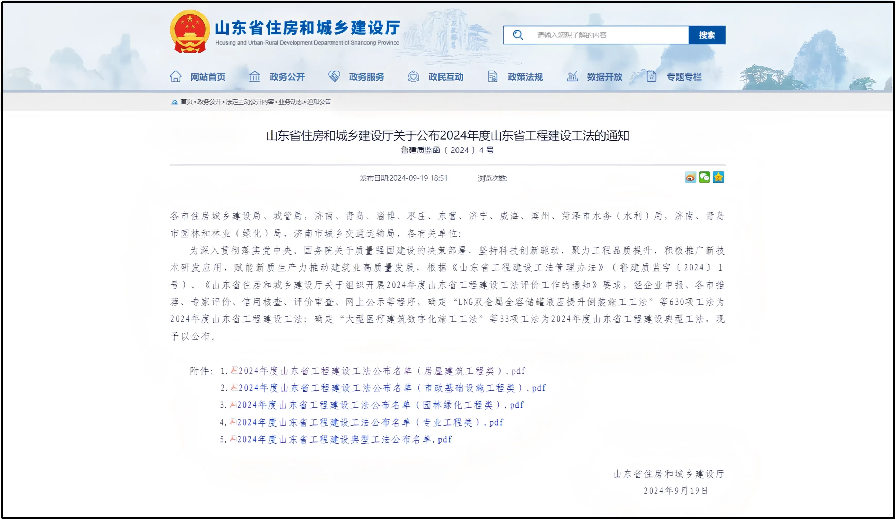Click 发布日期:2024-09-19 18:51 text

click(x=404, y=178)
